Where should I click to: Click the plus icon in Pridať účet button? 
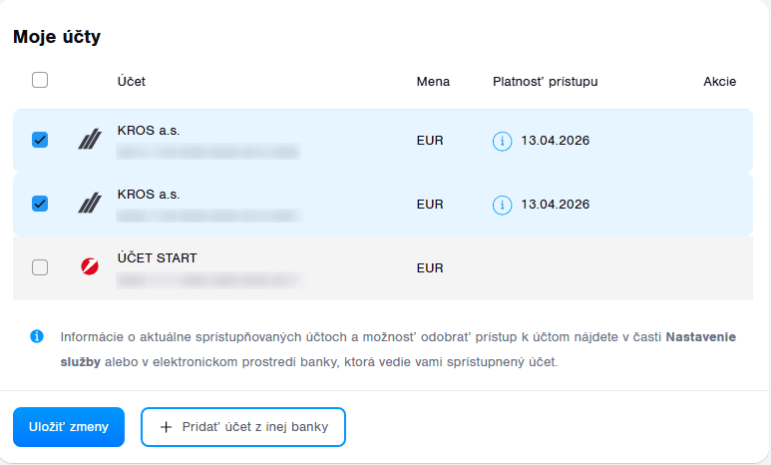(x=167, y=427)
